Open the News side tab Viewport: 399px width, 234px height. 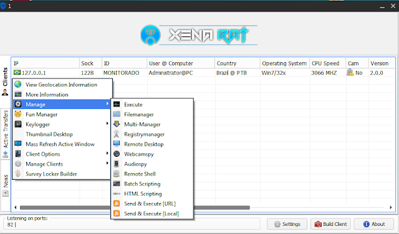click(5, 185)
